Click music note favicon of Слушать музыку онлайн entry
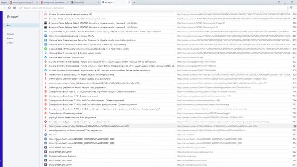The width and height of the screenshot is (297, 167). click(45, 53)
